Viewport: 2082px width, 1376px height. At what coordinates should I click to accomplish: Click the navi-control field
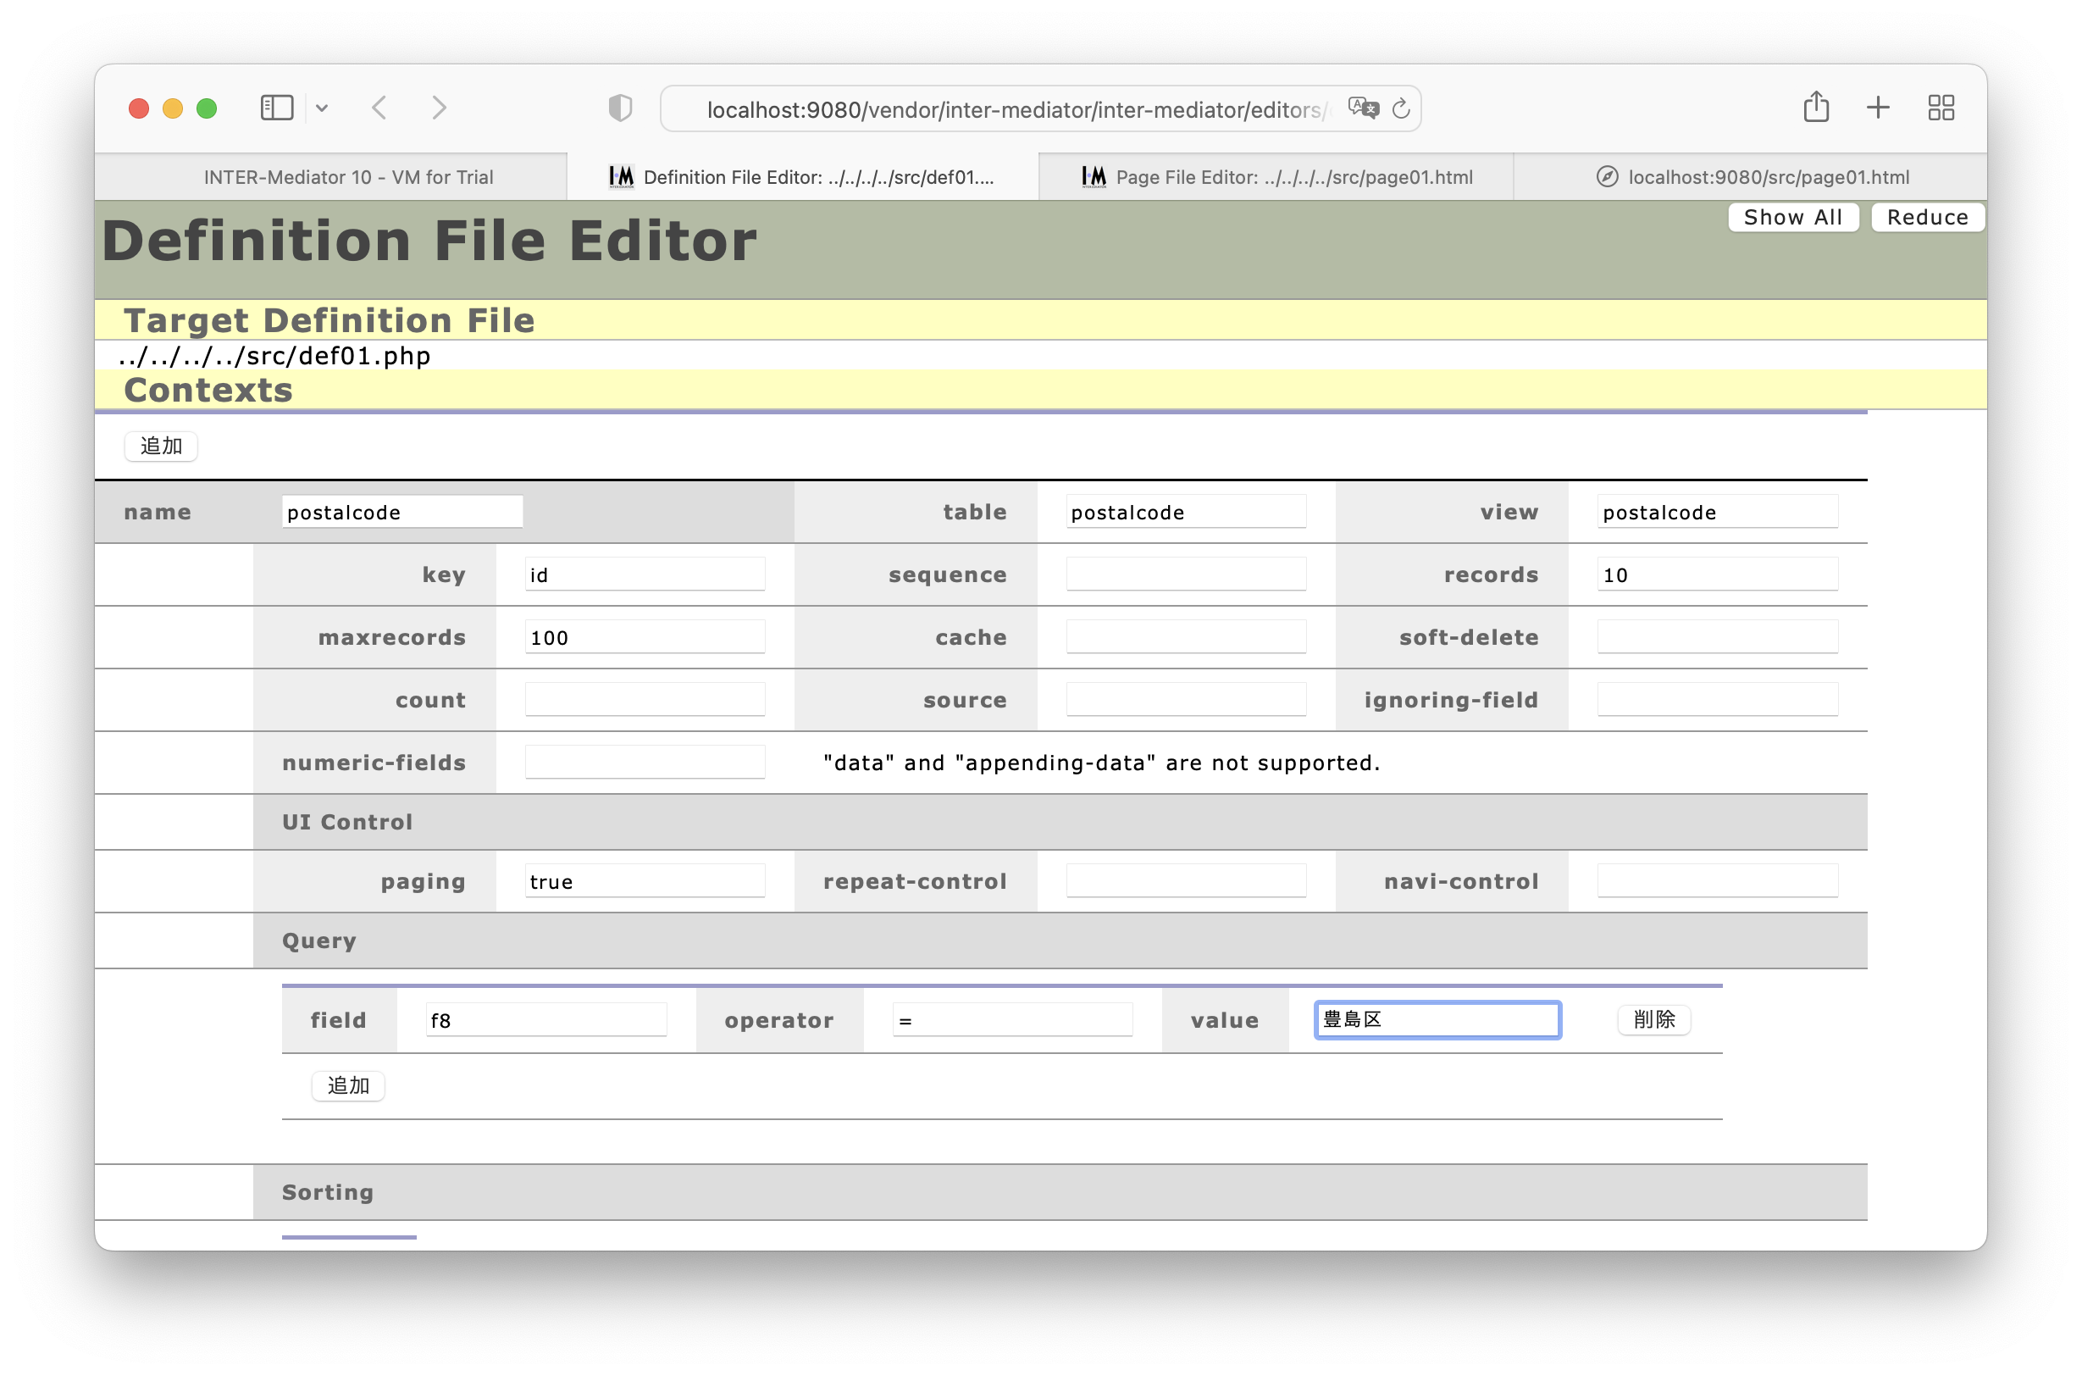[x=1717, y=881]
